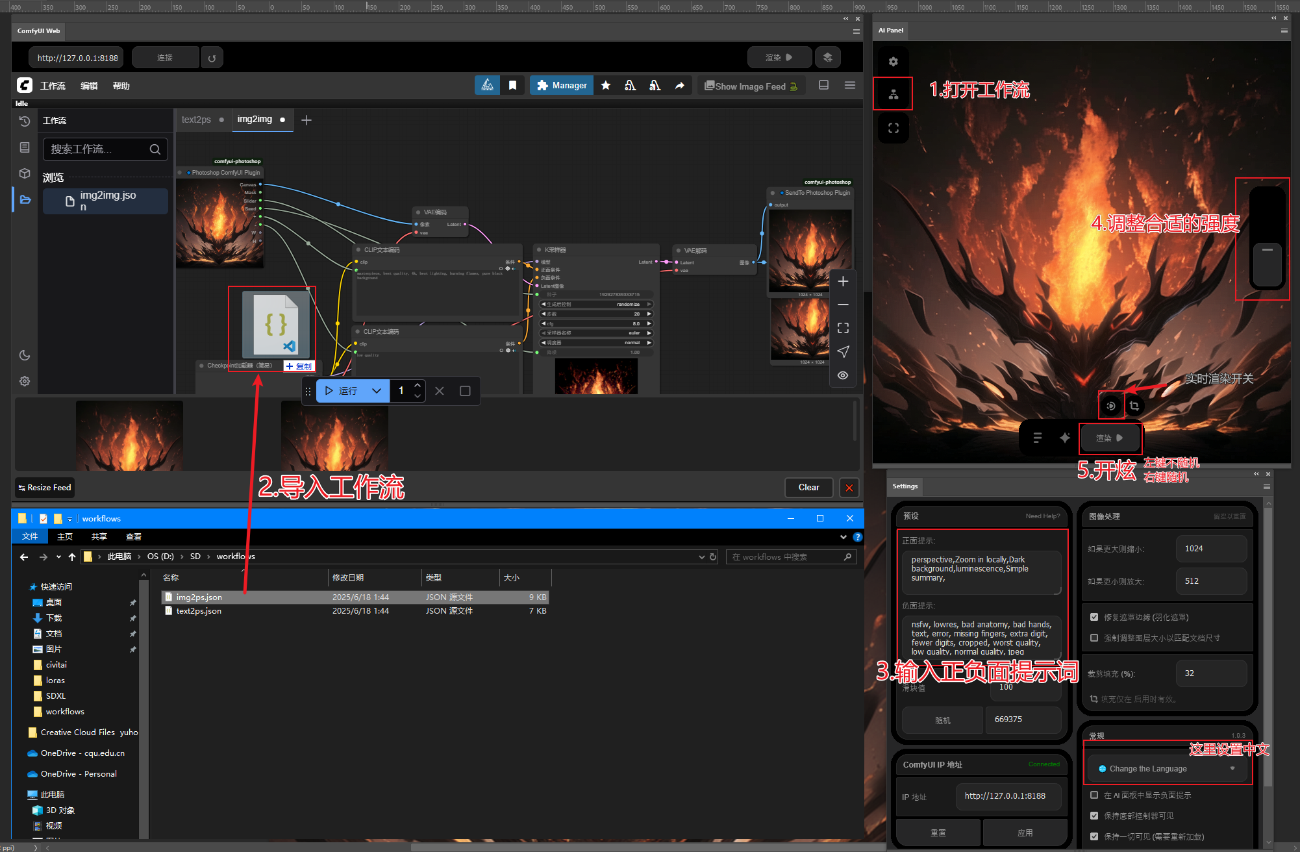The height and width of the screenshot is (852, 1300).
Task: Click the arrow select-mode icon in canvas controls
Action: [x=843, y=351]
